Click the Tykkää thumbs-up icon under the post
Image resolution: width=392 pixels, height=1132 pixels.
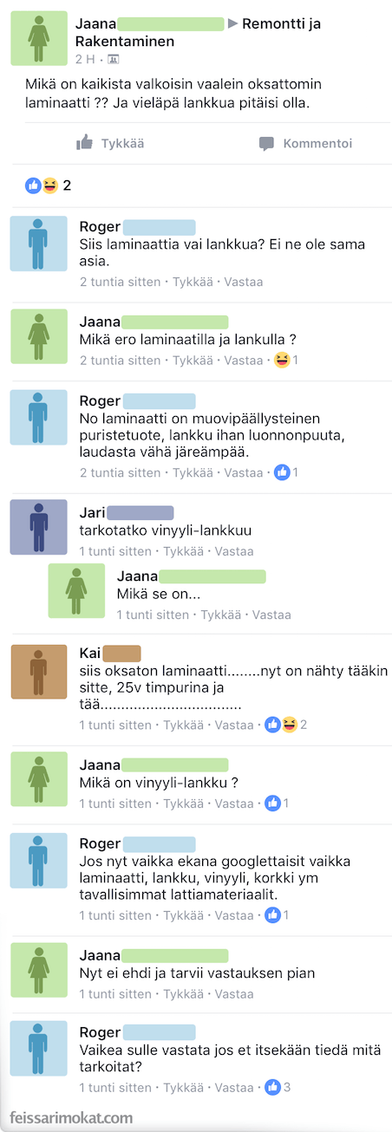click(x=84, y=143)
